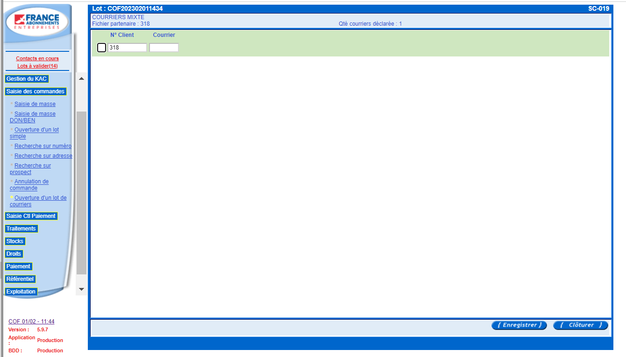Expand the Référentiel menu
Viewport: 626px width, 357px height.
click(x=20, y=279)
